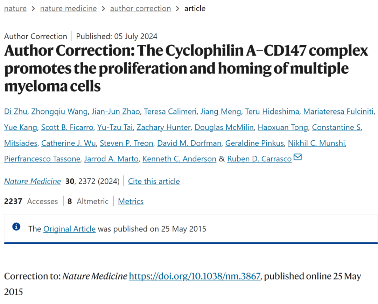Click author Teresa Calimeri's name

click(170, 112)
